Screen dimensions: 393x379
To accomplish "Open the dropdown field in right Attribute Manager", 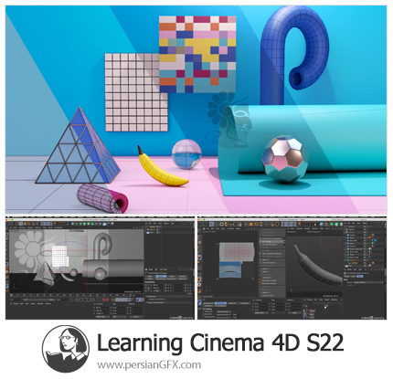I will coord(367,282).
